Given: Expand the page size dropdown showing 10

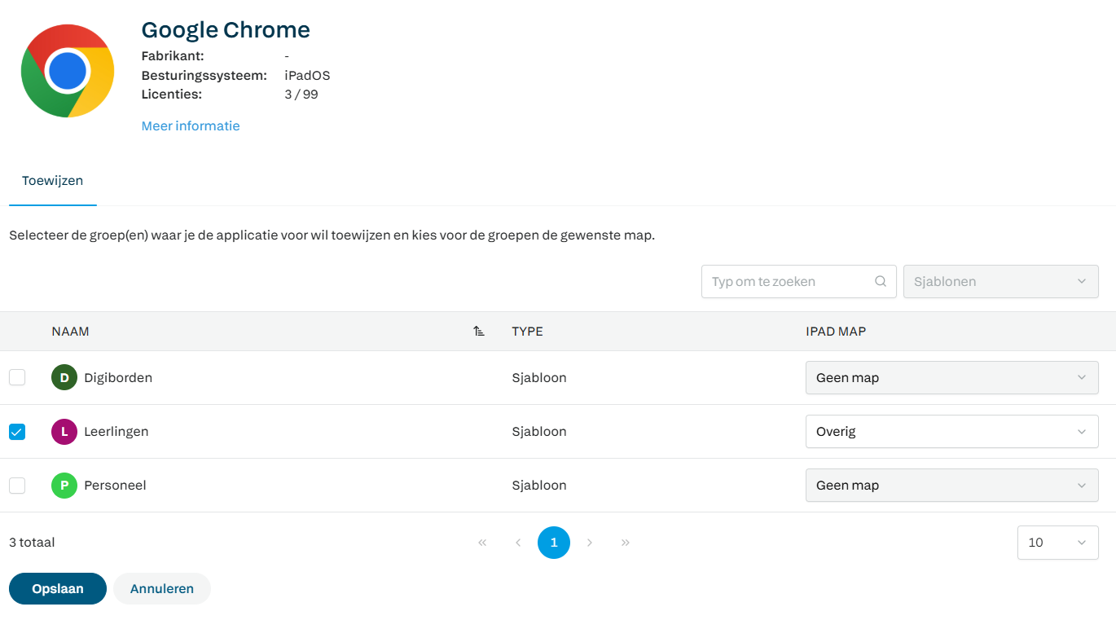Looking at the screenshot, I should (x=1057, y=543).
